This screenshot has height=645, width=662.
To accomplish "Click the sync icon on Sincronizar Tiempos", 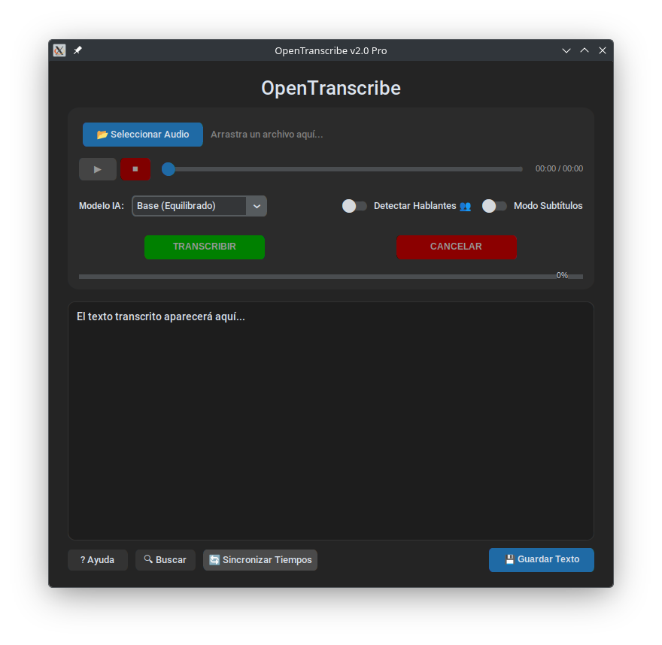I will click(214, 559).
